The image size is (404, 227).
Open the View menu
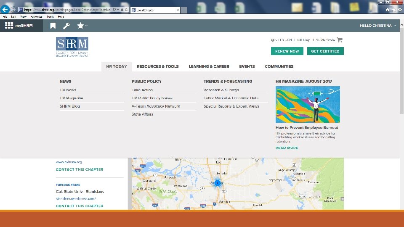(x=24, y=16)
